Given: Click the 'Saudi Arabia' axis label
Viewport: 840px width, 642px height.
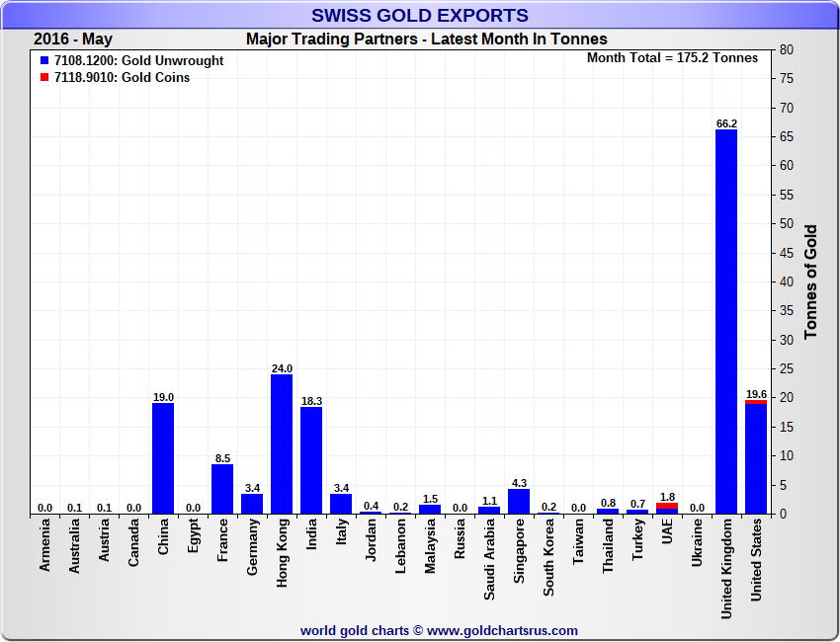Looking at the screenshot, I should click(x=489, y=560).
